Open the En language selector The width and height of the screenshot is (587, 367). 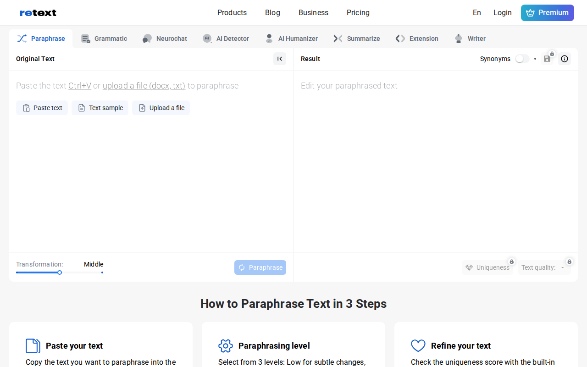[477, 13]
